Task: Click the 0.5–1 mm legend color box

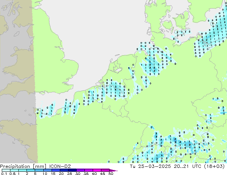Action: pyautogui.click(x=14, y=170)
